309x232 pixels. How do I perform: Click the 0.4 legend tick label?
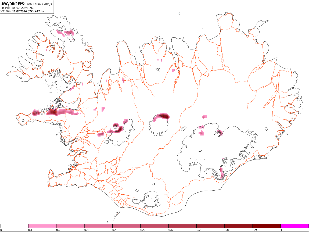pos(114,230)
